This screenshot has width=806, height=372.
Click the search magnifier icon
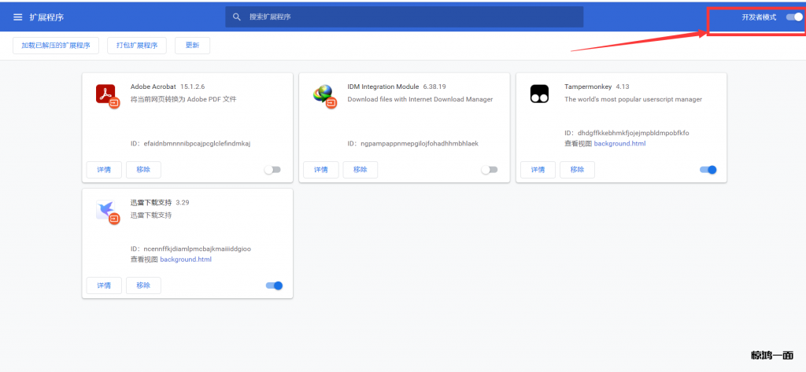click(x=236, y=17)
